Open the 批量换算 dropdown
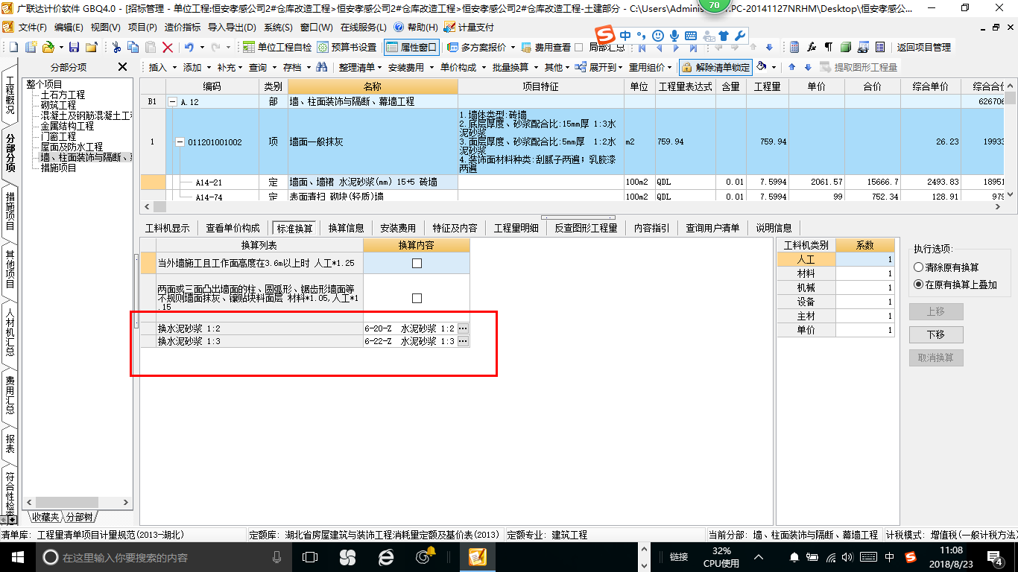 click(514, 67)
